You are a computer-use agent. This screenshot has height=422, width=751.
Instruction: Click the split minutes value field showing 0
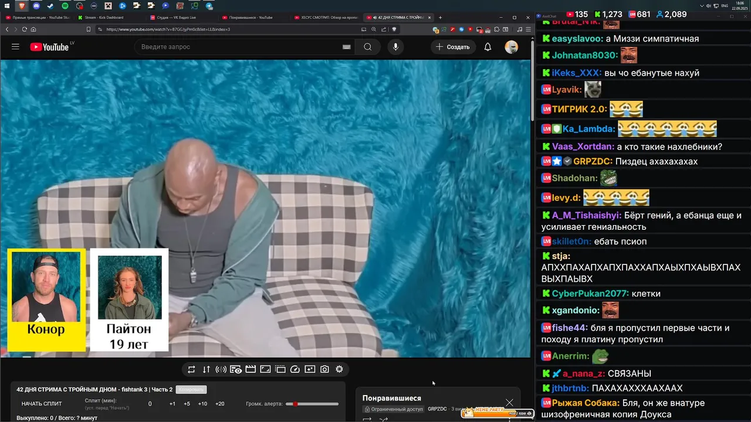pos(150,404)
